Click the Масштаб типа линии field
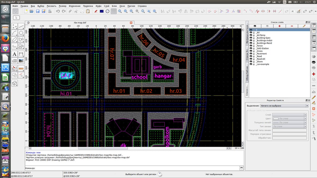Image resolution: width=317 pixels, height=178 pixels. [x=289, y=130]
